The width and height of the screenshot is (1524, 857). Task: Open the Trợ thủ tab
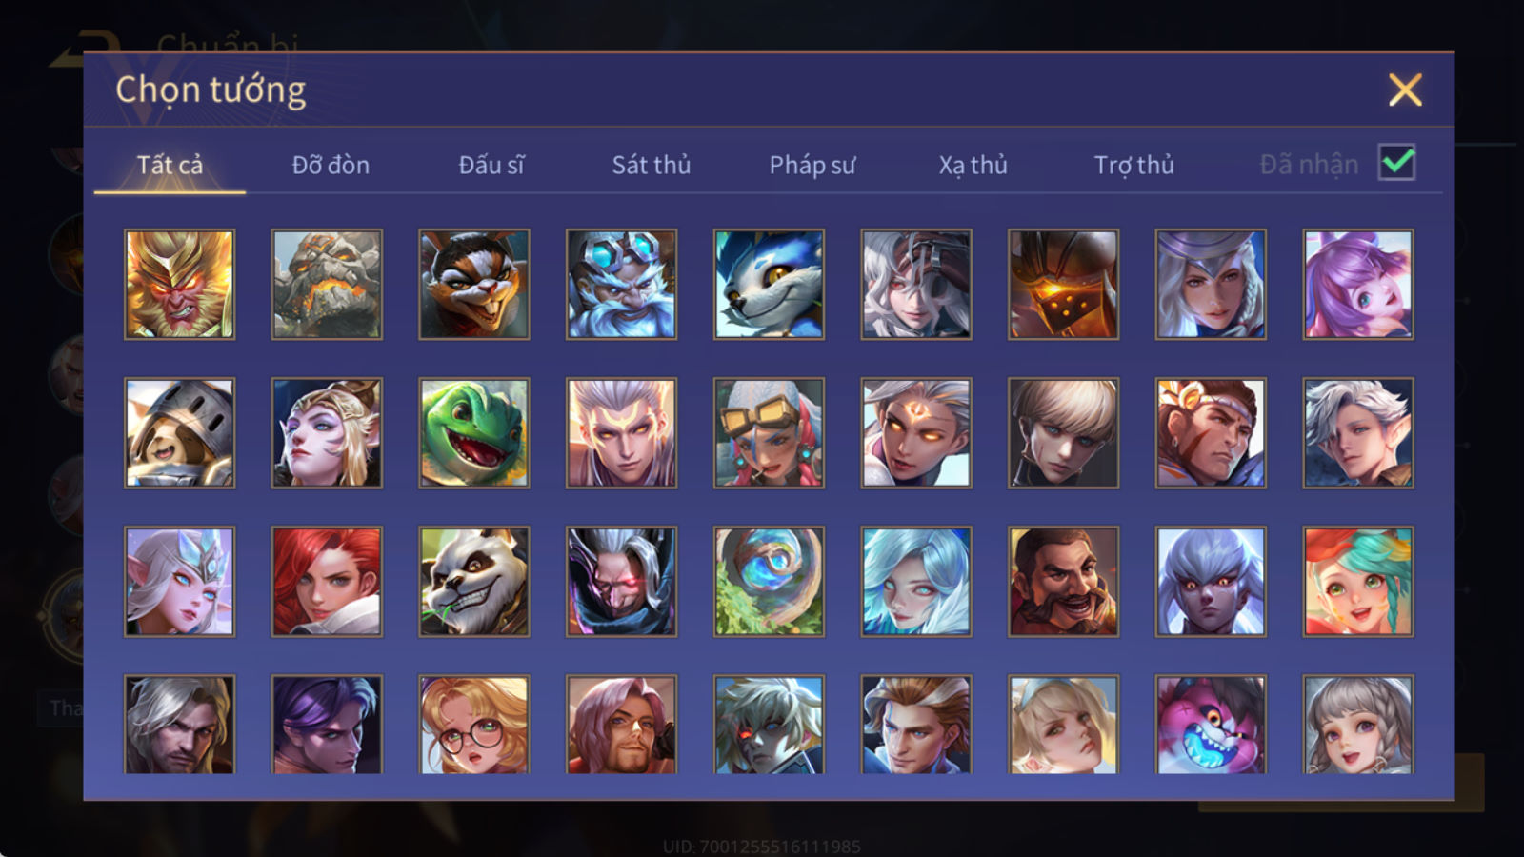[x=1133, y=165]
